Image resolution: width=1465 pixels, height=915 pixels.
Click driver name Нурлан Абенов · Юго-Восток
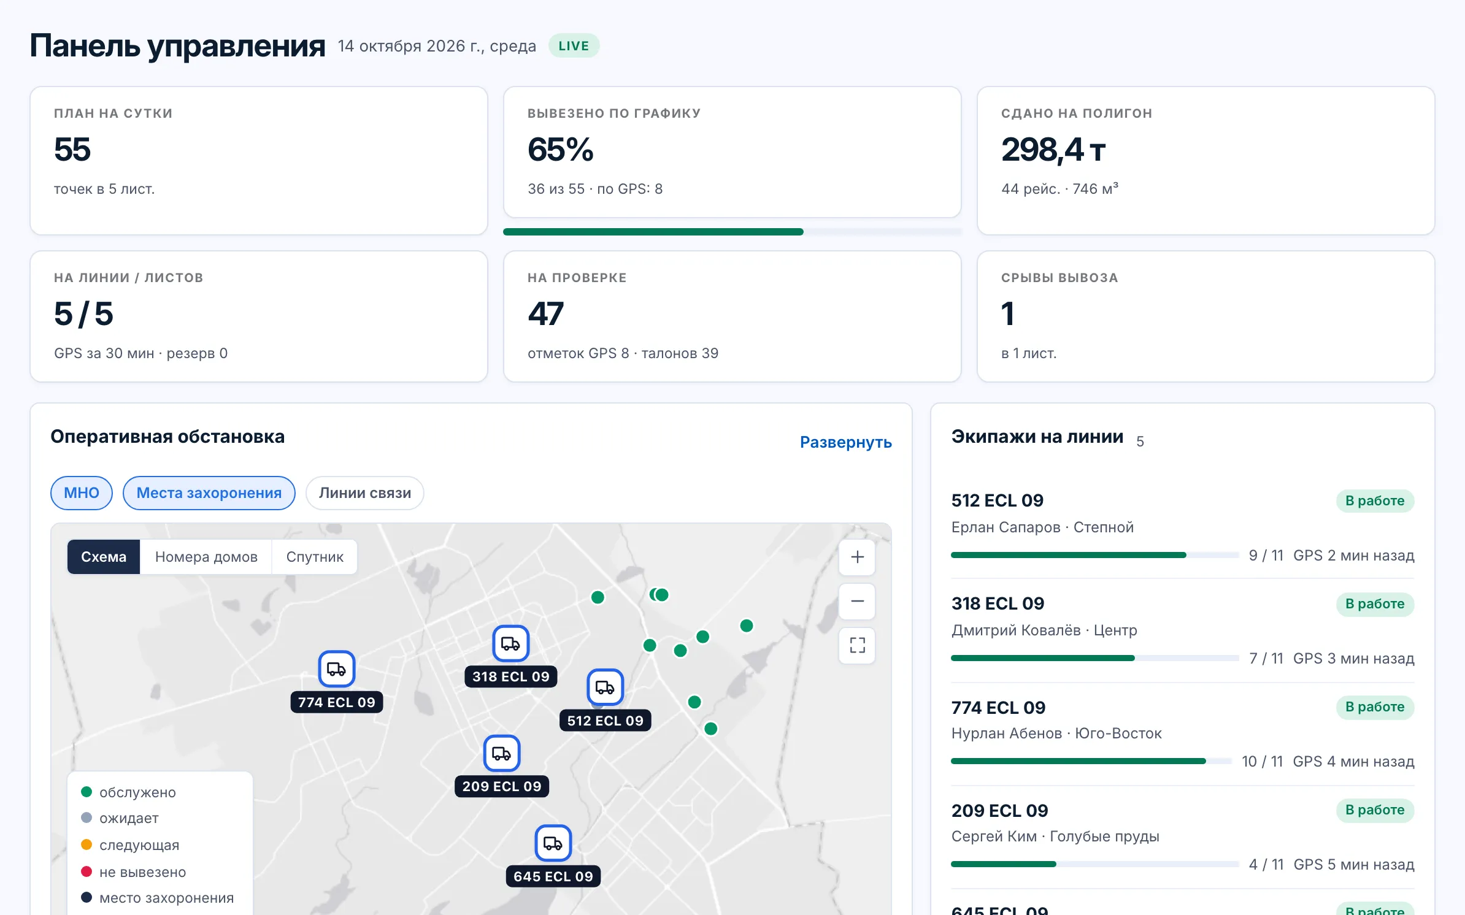[x=1056, y=733]
